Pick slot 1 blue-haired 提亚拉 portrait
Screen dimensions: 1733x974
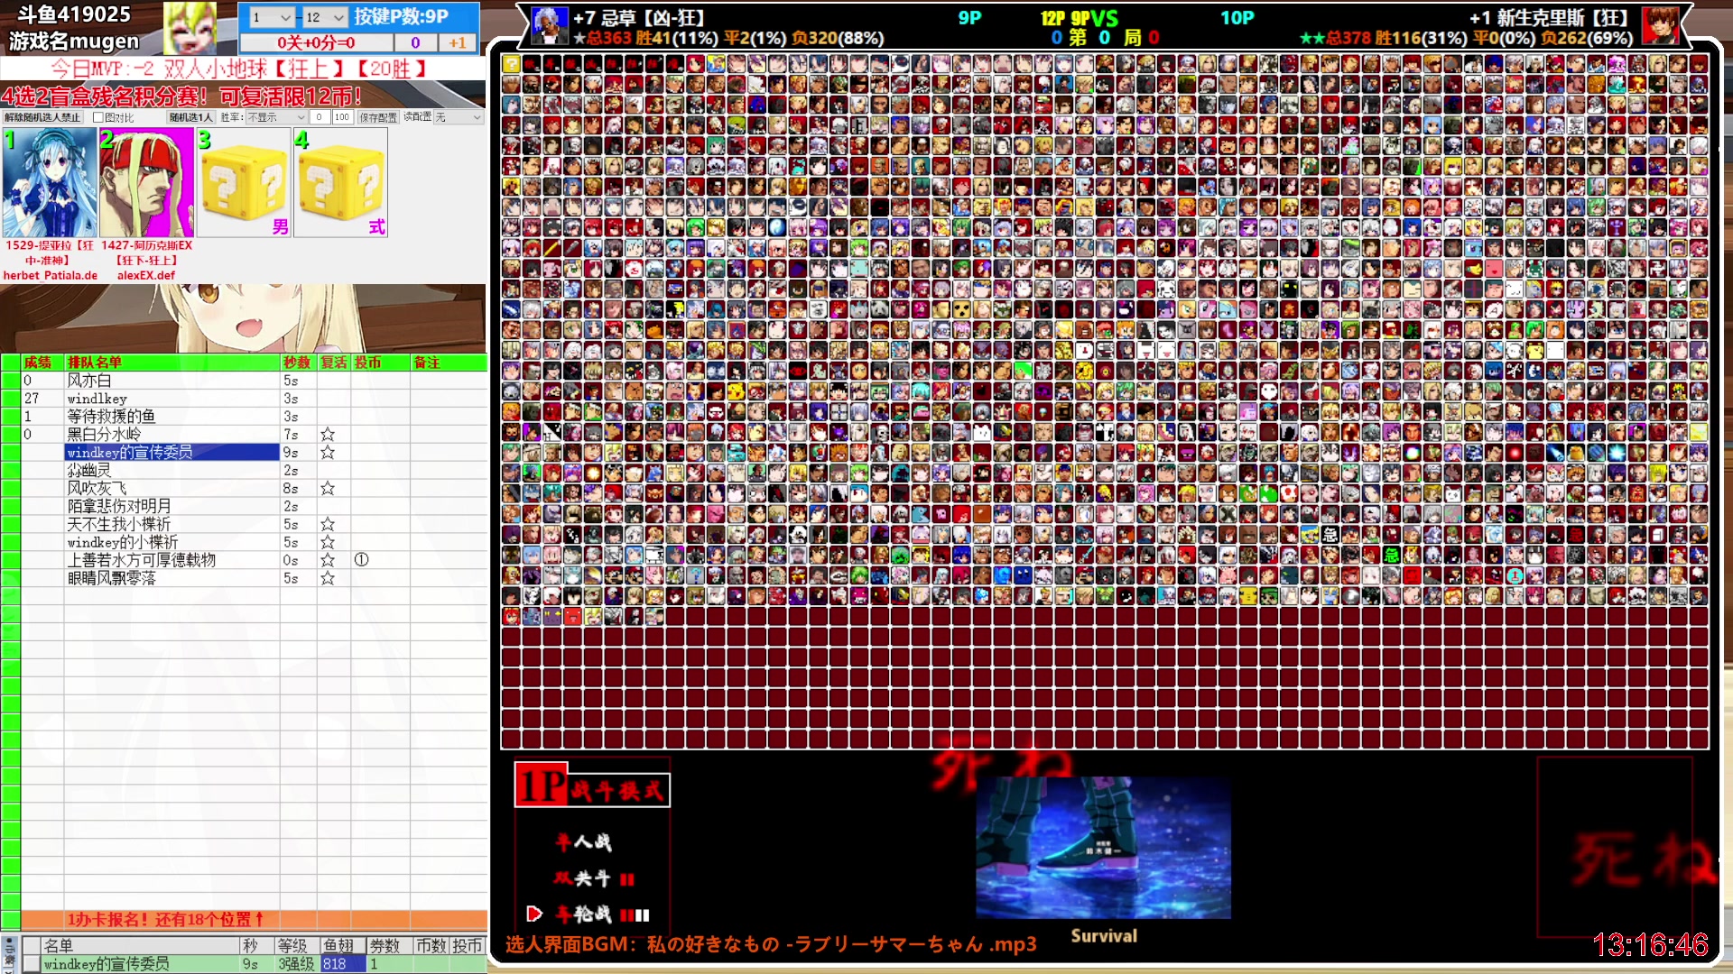(x=50, y=182)
